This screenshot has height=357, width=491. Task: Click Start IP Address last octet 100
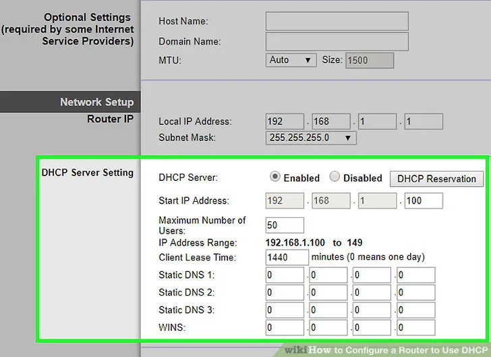click(424, 200)
